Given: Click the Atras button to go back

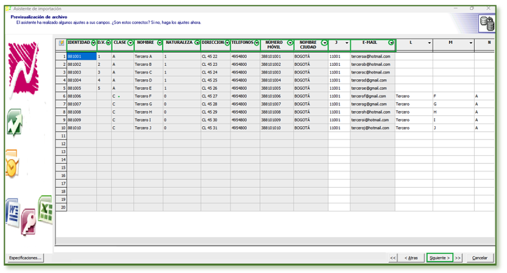Looking at the screenshot, I should 413,258.
